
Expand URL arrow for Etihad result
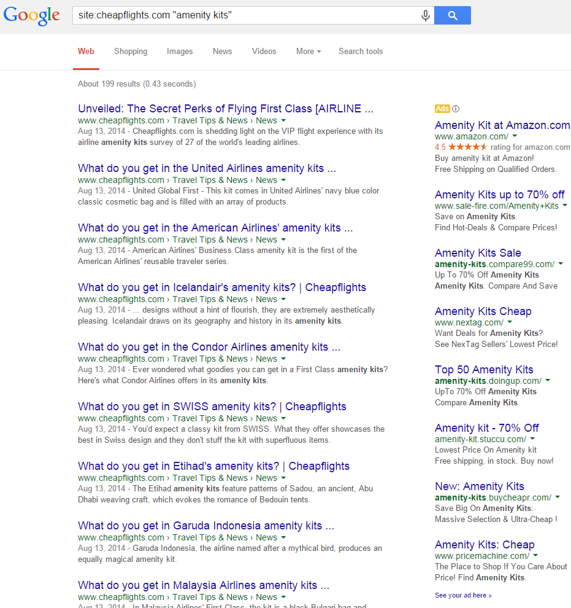point(283,478)
